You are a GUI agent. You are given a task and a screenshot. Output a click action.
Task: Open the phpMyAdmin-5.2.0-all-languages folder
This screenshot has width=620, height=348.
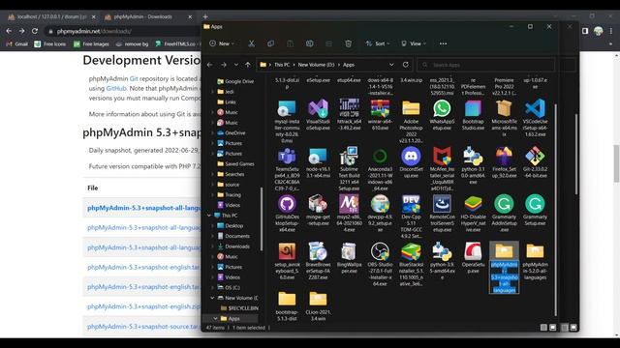(535, 261)
